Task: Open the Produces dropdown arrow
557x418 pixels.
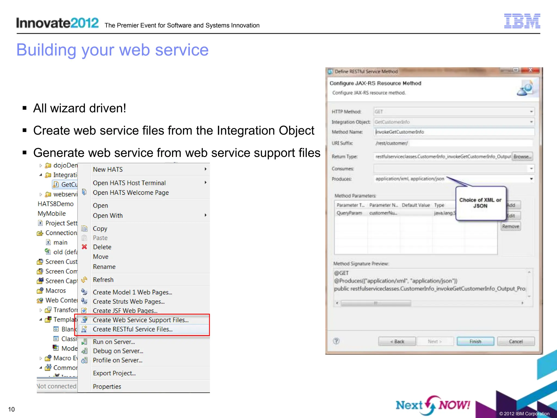Action: (x=531, y=179)
